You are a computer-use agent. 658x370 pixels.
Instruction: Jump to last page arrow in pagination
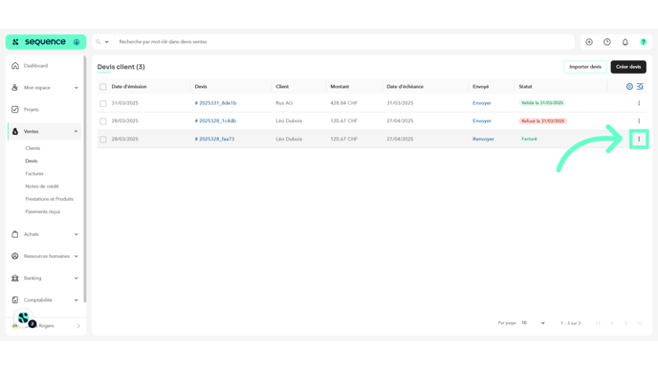coord(640,323)
